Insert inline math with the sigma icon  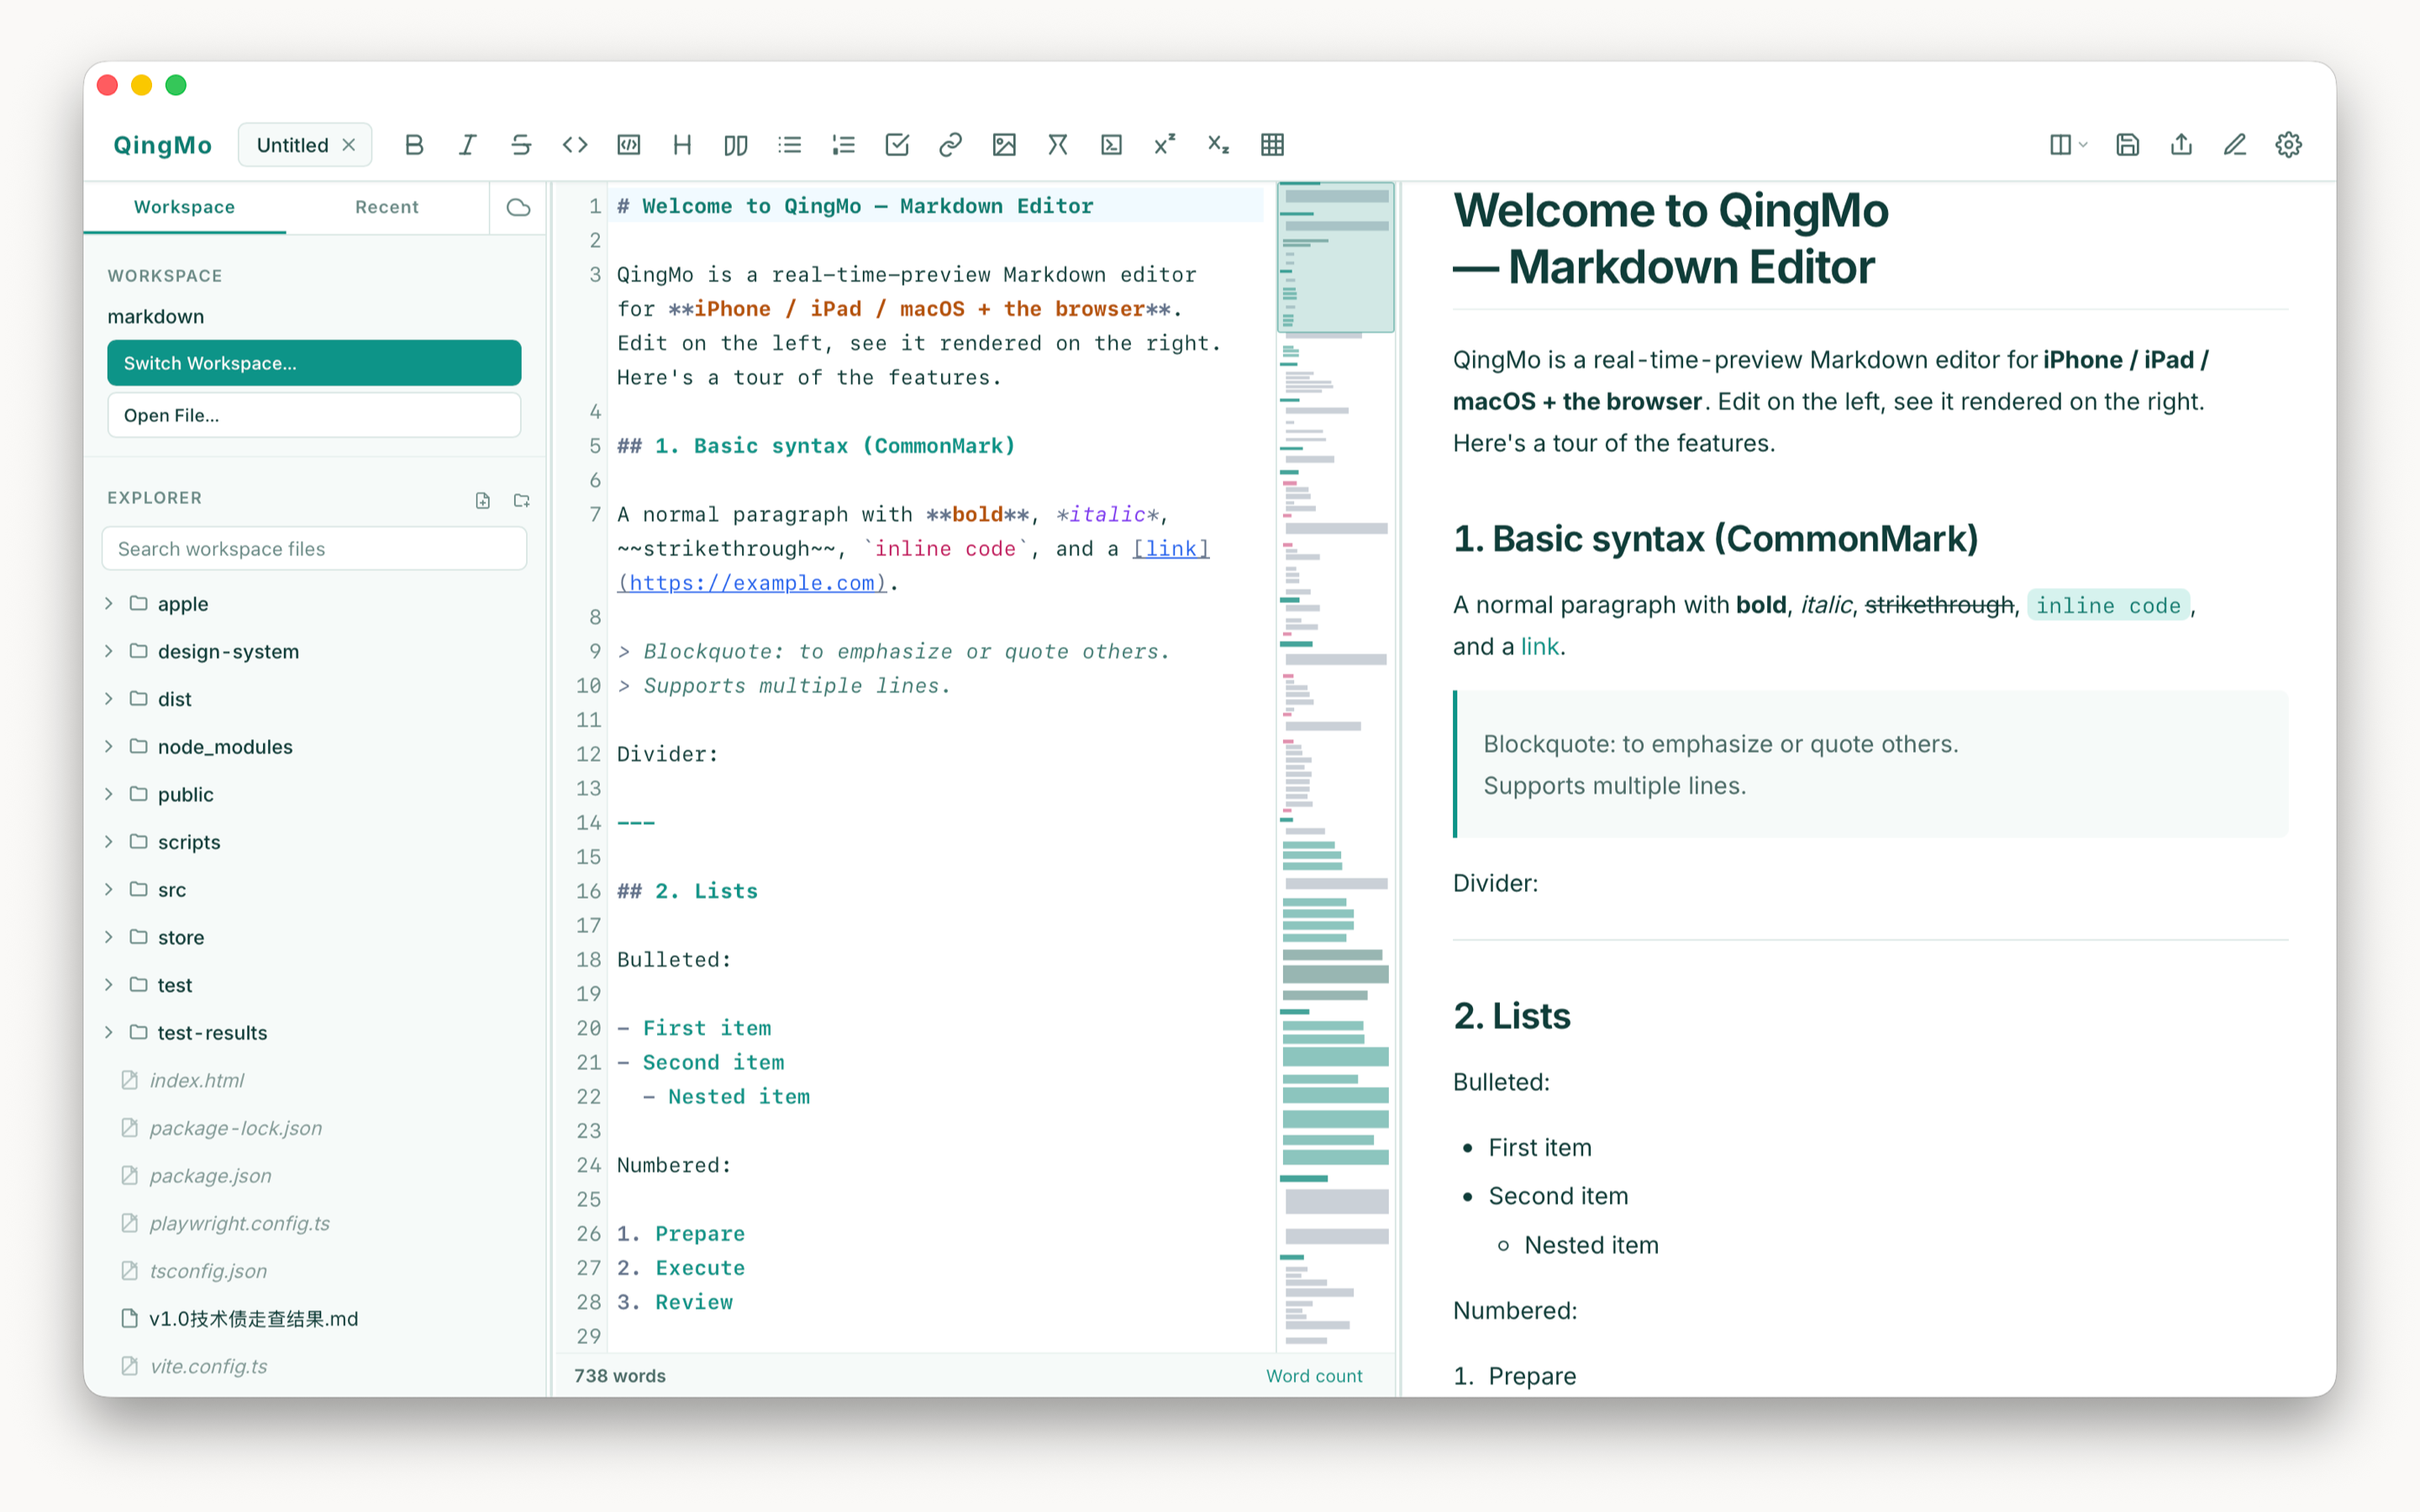1058,145
